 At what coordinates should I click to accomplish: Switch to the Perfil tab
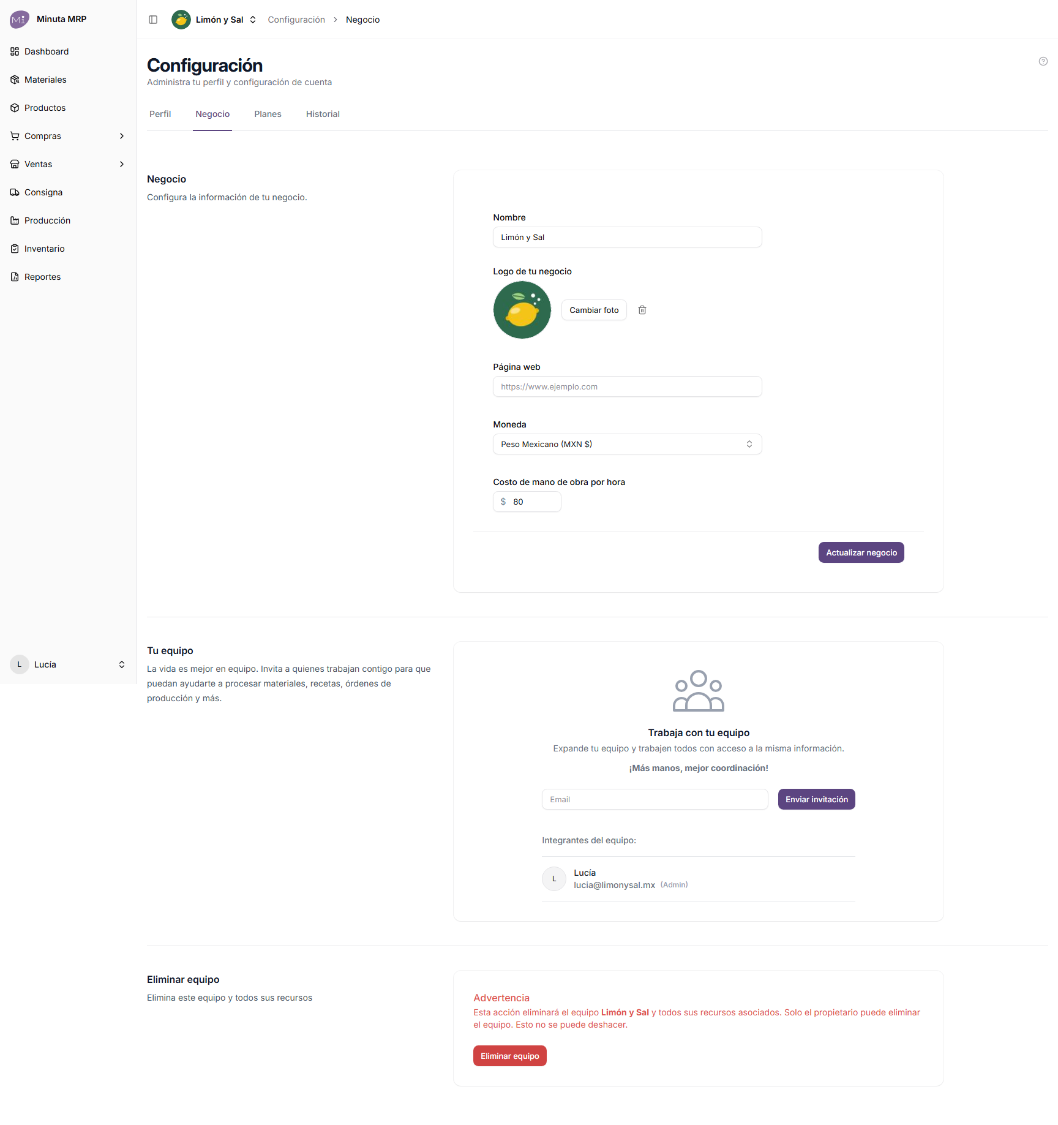tap(160, 114)
